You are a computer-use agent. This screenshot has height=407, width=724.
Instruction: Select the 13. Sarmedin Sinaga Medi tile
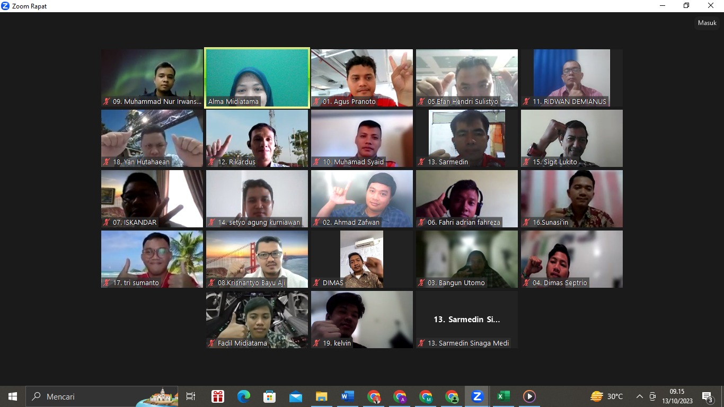click(x=467, y=320)
